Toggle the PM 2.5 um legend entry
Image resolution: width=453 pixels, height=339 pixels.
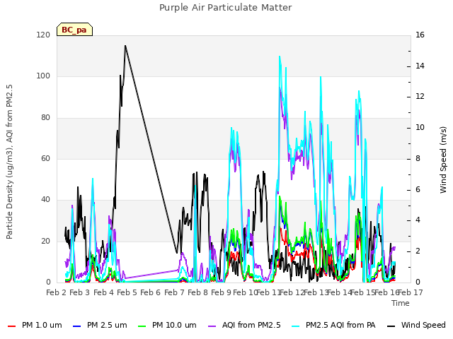pyautogui.click(x=100, y=326)
